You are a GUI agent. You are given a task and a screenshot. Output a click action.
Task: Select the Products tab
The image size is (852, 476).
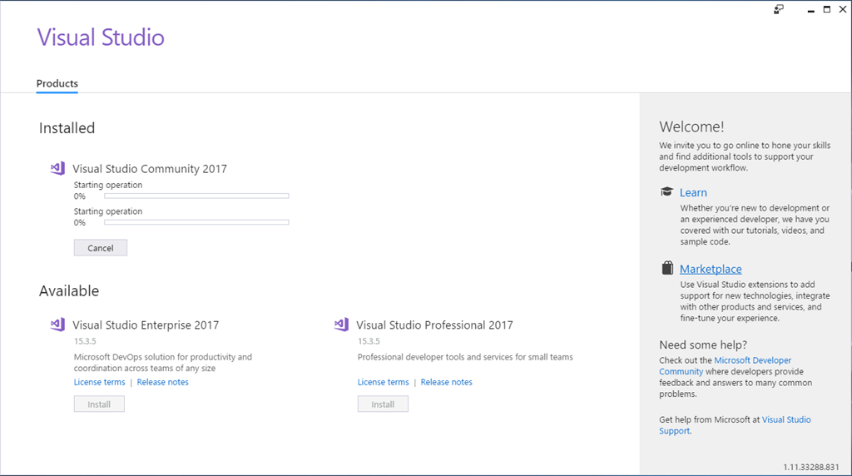[57, 84]
